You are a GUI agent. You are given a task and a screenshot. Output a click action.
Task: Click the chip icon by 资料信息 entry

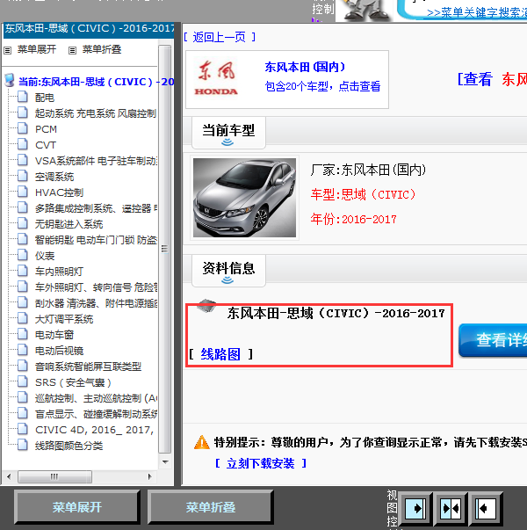pyautogui.click(x=206, y=305)
